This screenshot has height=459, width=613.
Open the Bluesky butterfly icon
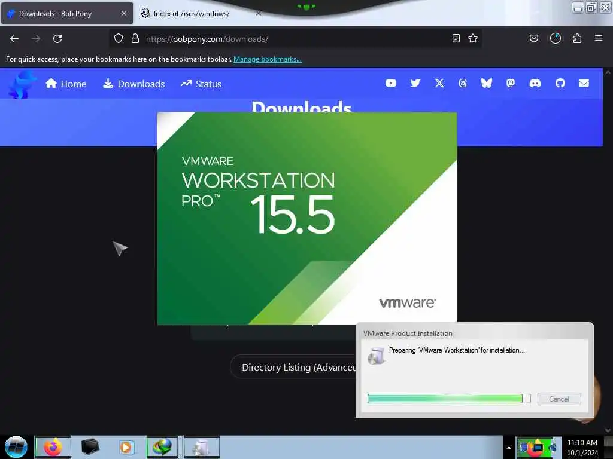pyautogui.click(x=487, y=83)
